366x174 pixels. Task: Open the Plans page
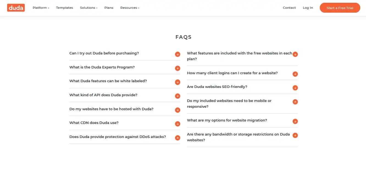click(109, 8)
